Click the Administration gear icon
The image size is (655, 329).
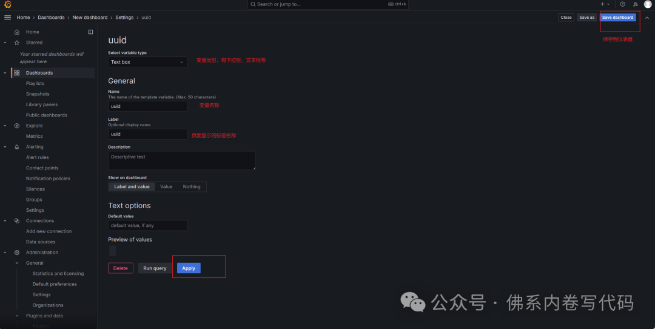(x=17, y=253)
